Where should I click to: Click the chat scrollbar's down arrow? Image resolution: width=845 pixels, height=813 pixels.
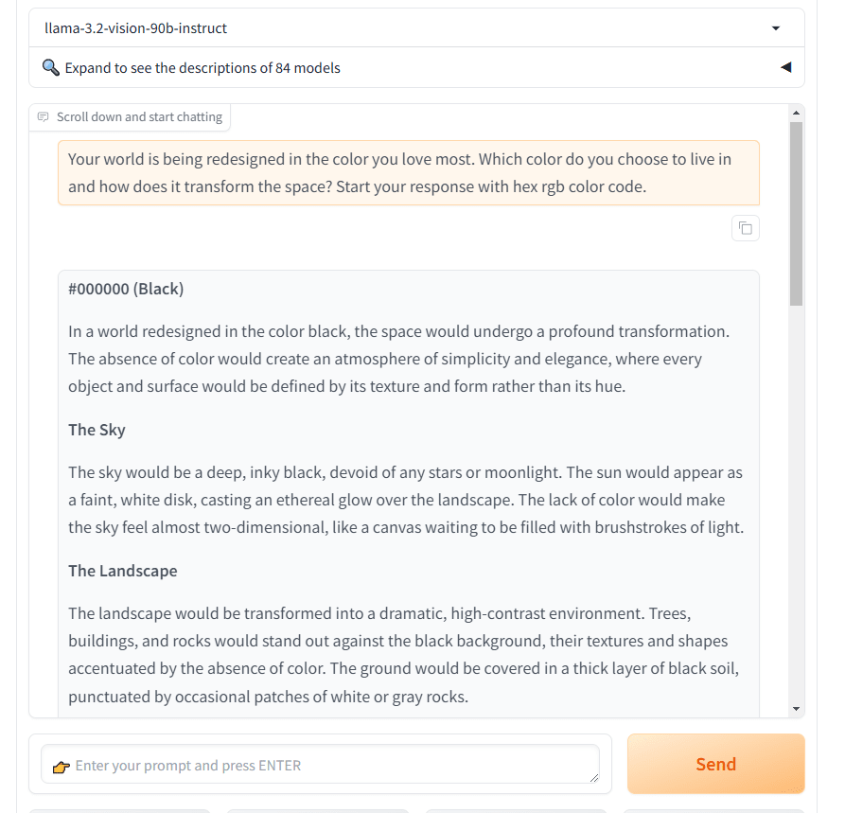pos(796,709)
